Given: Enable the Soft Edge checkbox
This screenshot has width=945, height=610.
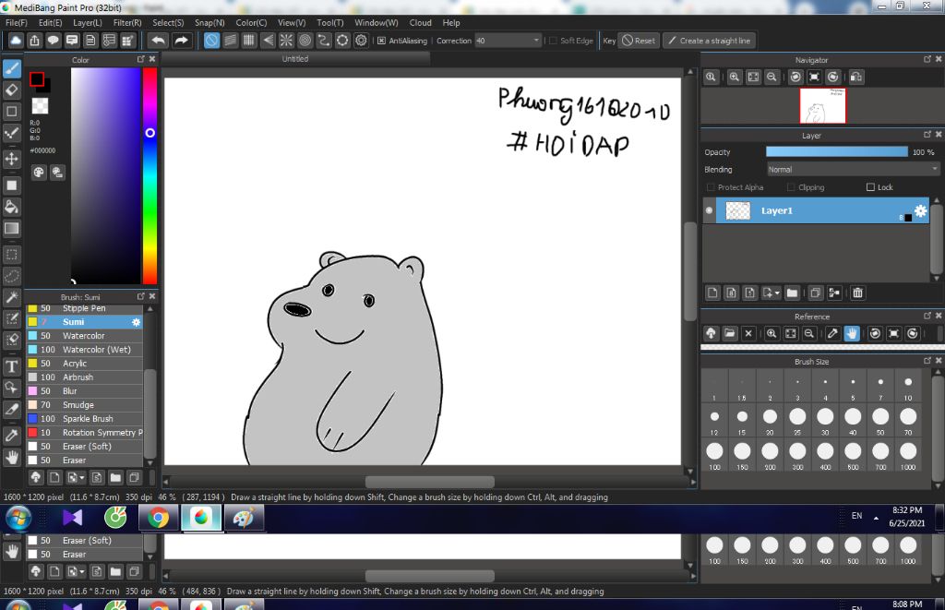Looking at the screenshot, I should click(x=554, y=41).
